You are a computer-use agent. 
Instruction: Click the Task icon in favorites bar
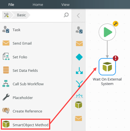(x=79, y=30)
